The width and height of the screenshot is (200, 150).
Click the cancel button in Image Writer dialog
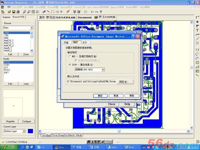coord(116,96)
